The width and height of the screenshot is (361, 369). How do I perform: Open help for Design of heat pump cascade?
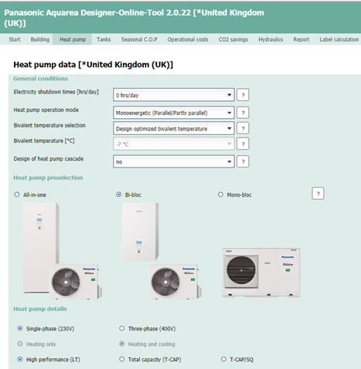tap(243, 161)
